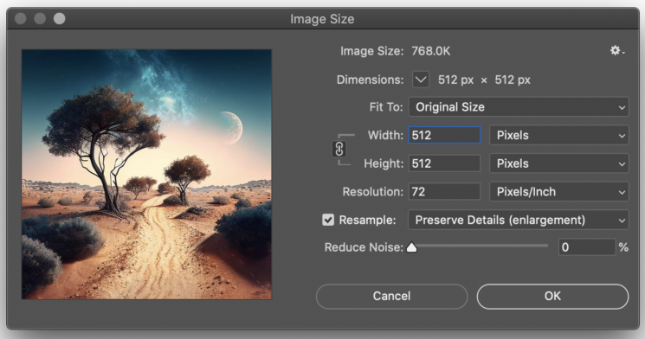Click the desert image preview
Image resolution: width=645 pixels, height=339 pixels.
pyautogui.click(x=146, y=174)
